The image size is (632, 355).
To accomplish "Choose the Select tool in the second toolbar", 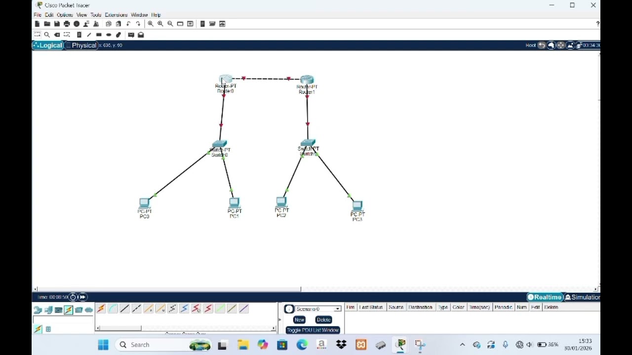I will (x=37, y=35).
